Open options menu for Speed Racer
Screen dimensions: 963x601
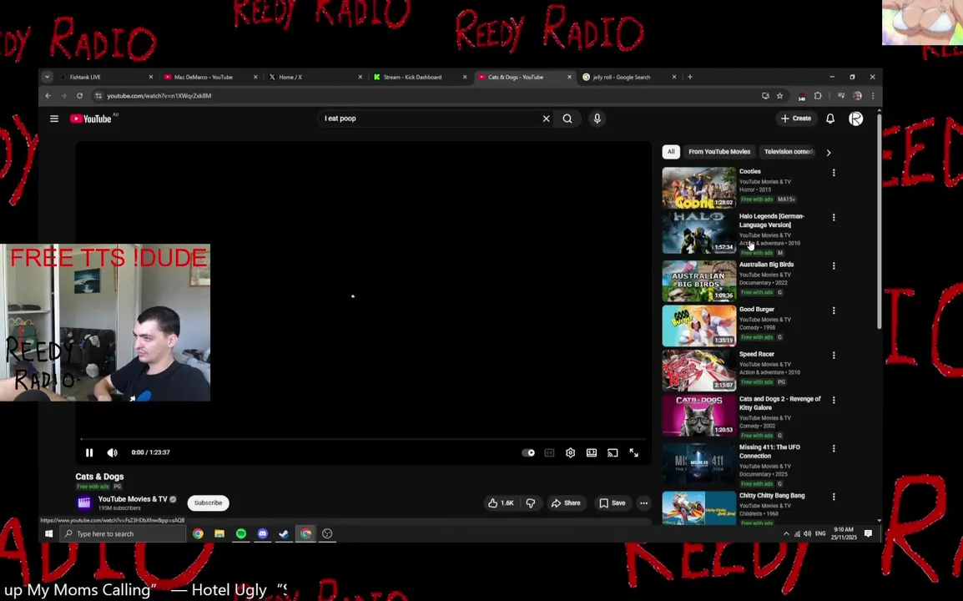coord(834,356)
